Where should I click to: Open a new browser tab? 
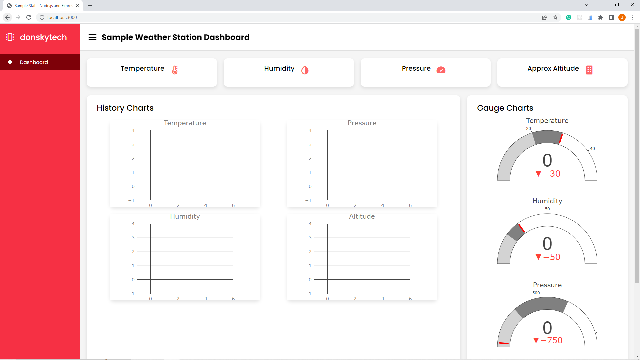pos(90,6)
